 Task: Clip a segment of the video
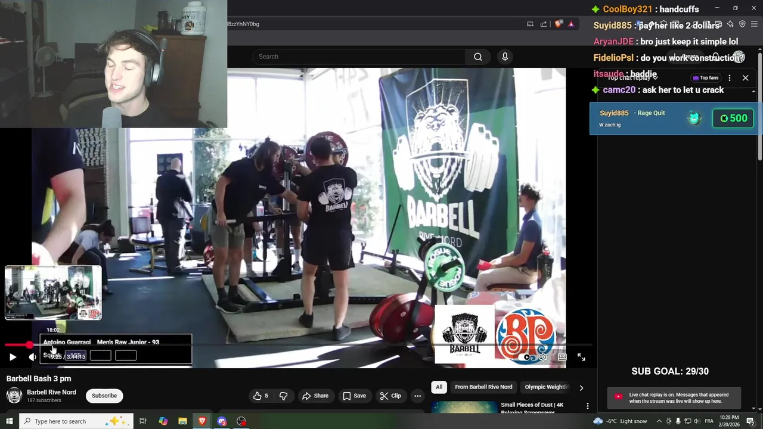pyautogui.click(x=390, y=396)
